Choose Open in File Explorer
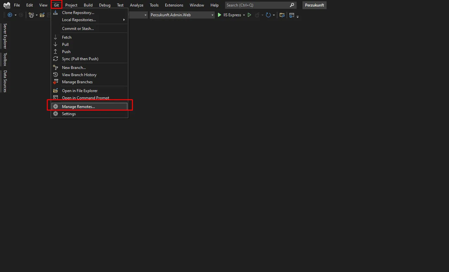Screen dimensions: 449x272 tap(89, 91)
